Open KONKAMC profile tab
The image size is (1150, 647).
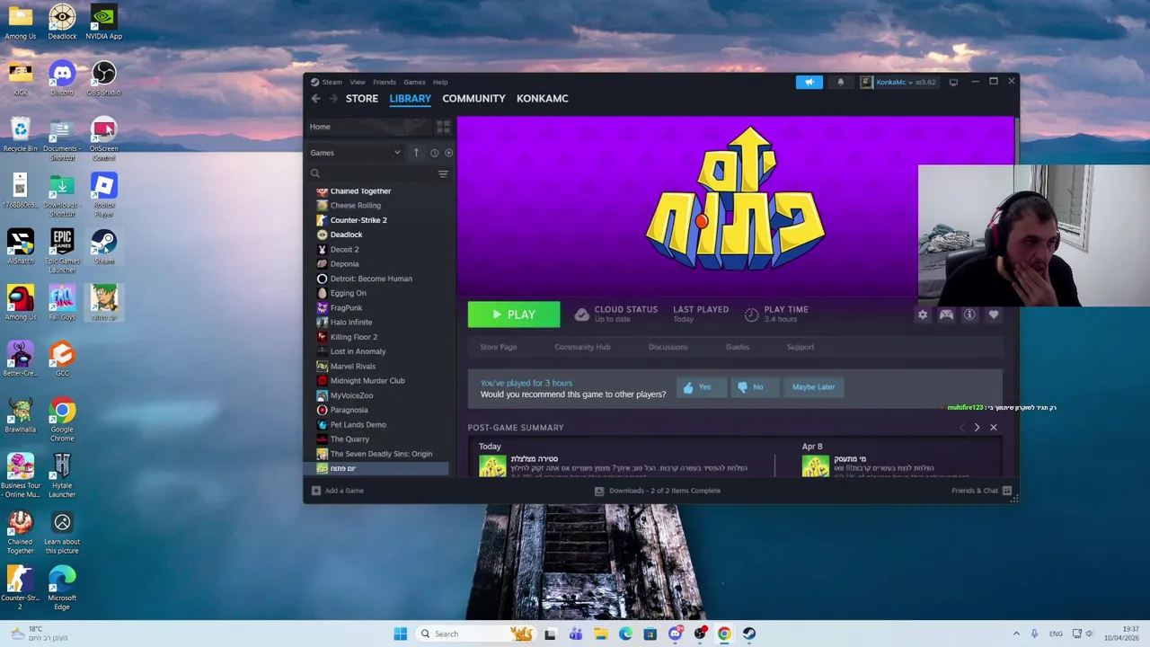[543, 99]
